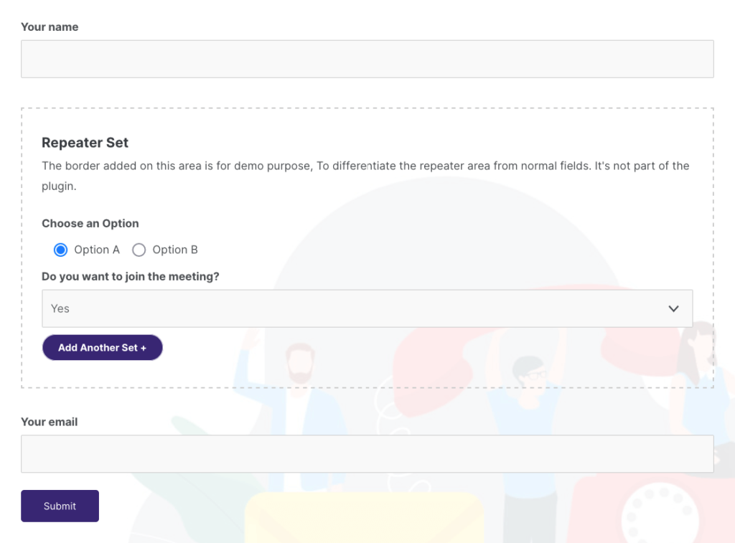Viewport: 735px width, 543px height.
Task: Click inside the Your name field
Action: [367, 58]
